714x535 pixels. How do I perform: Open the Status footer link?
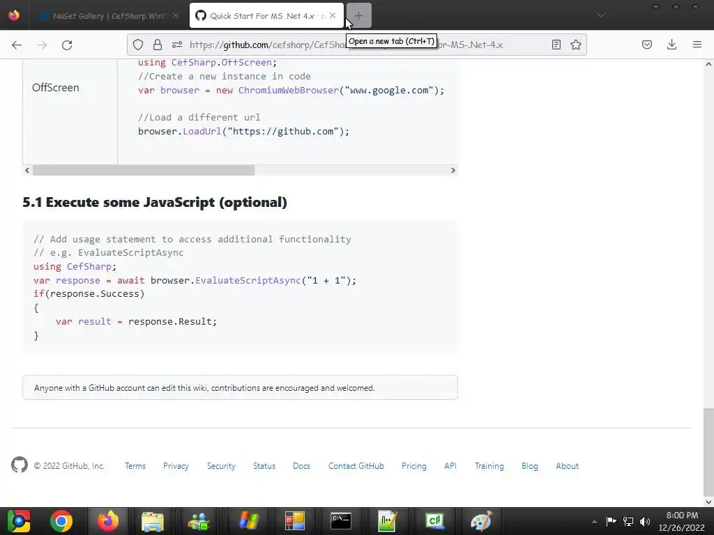[x=264, y=466]
